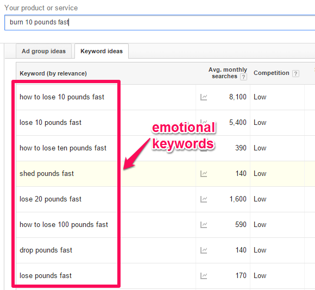Click keyword 'how to lose ten pounds fast'
The image size is (315, 290).
pyautogui.click(x=63, y=148)
